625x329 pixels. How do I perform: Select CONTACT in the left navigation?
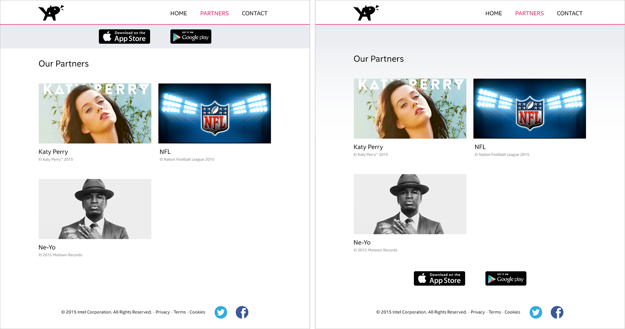click(255, 13)
